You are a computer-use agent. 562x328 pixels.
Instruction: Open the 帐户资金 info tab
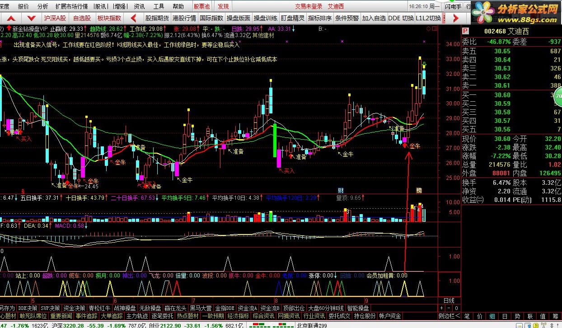(390, 316)
